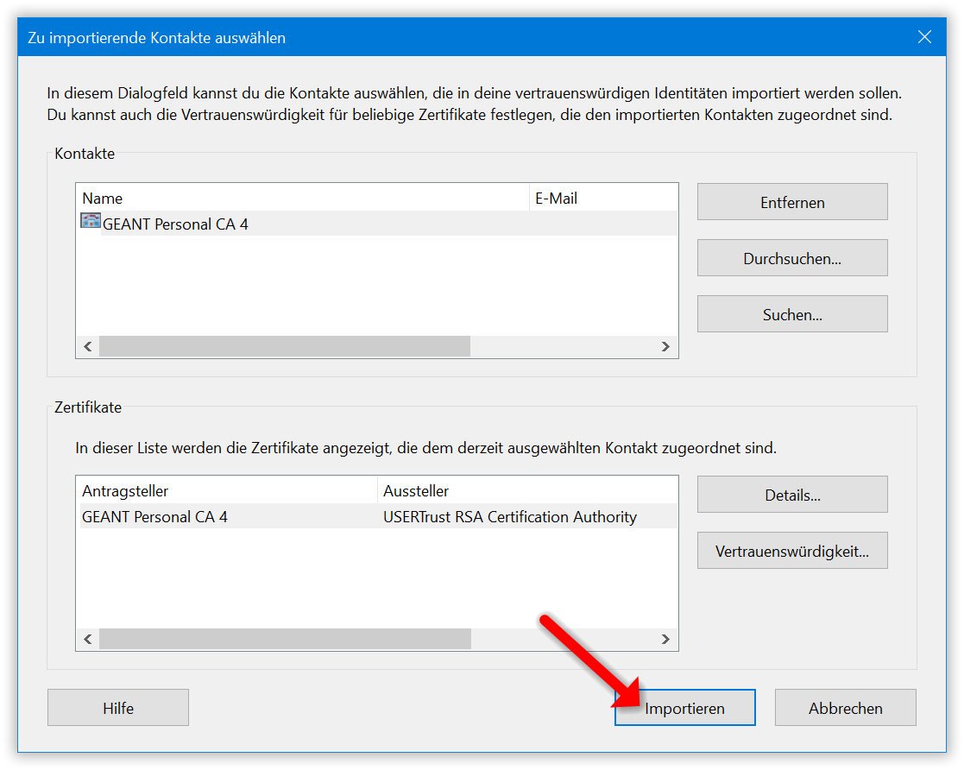The image size is (964, 770).
Task: Click the contacts horizontal scrollbar thumb
Action: [x=285, y=346]
